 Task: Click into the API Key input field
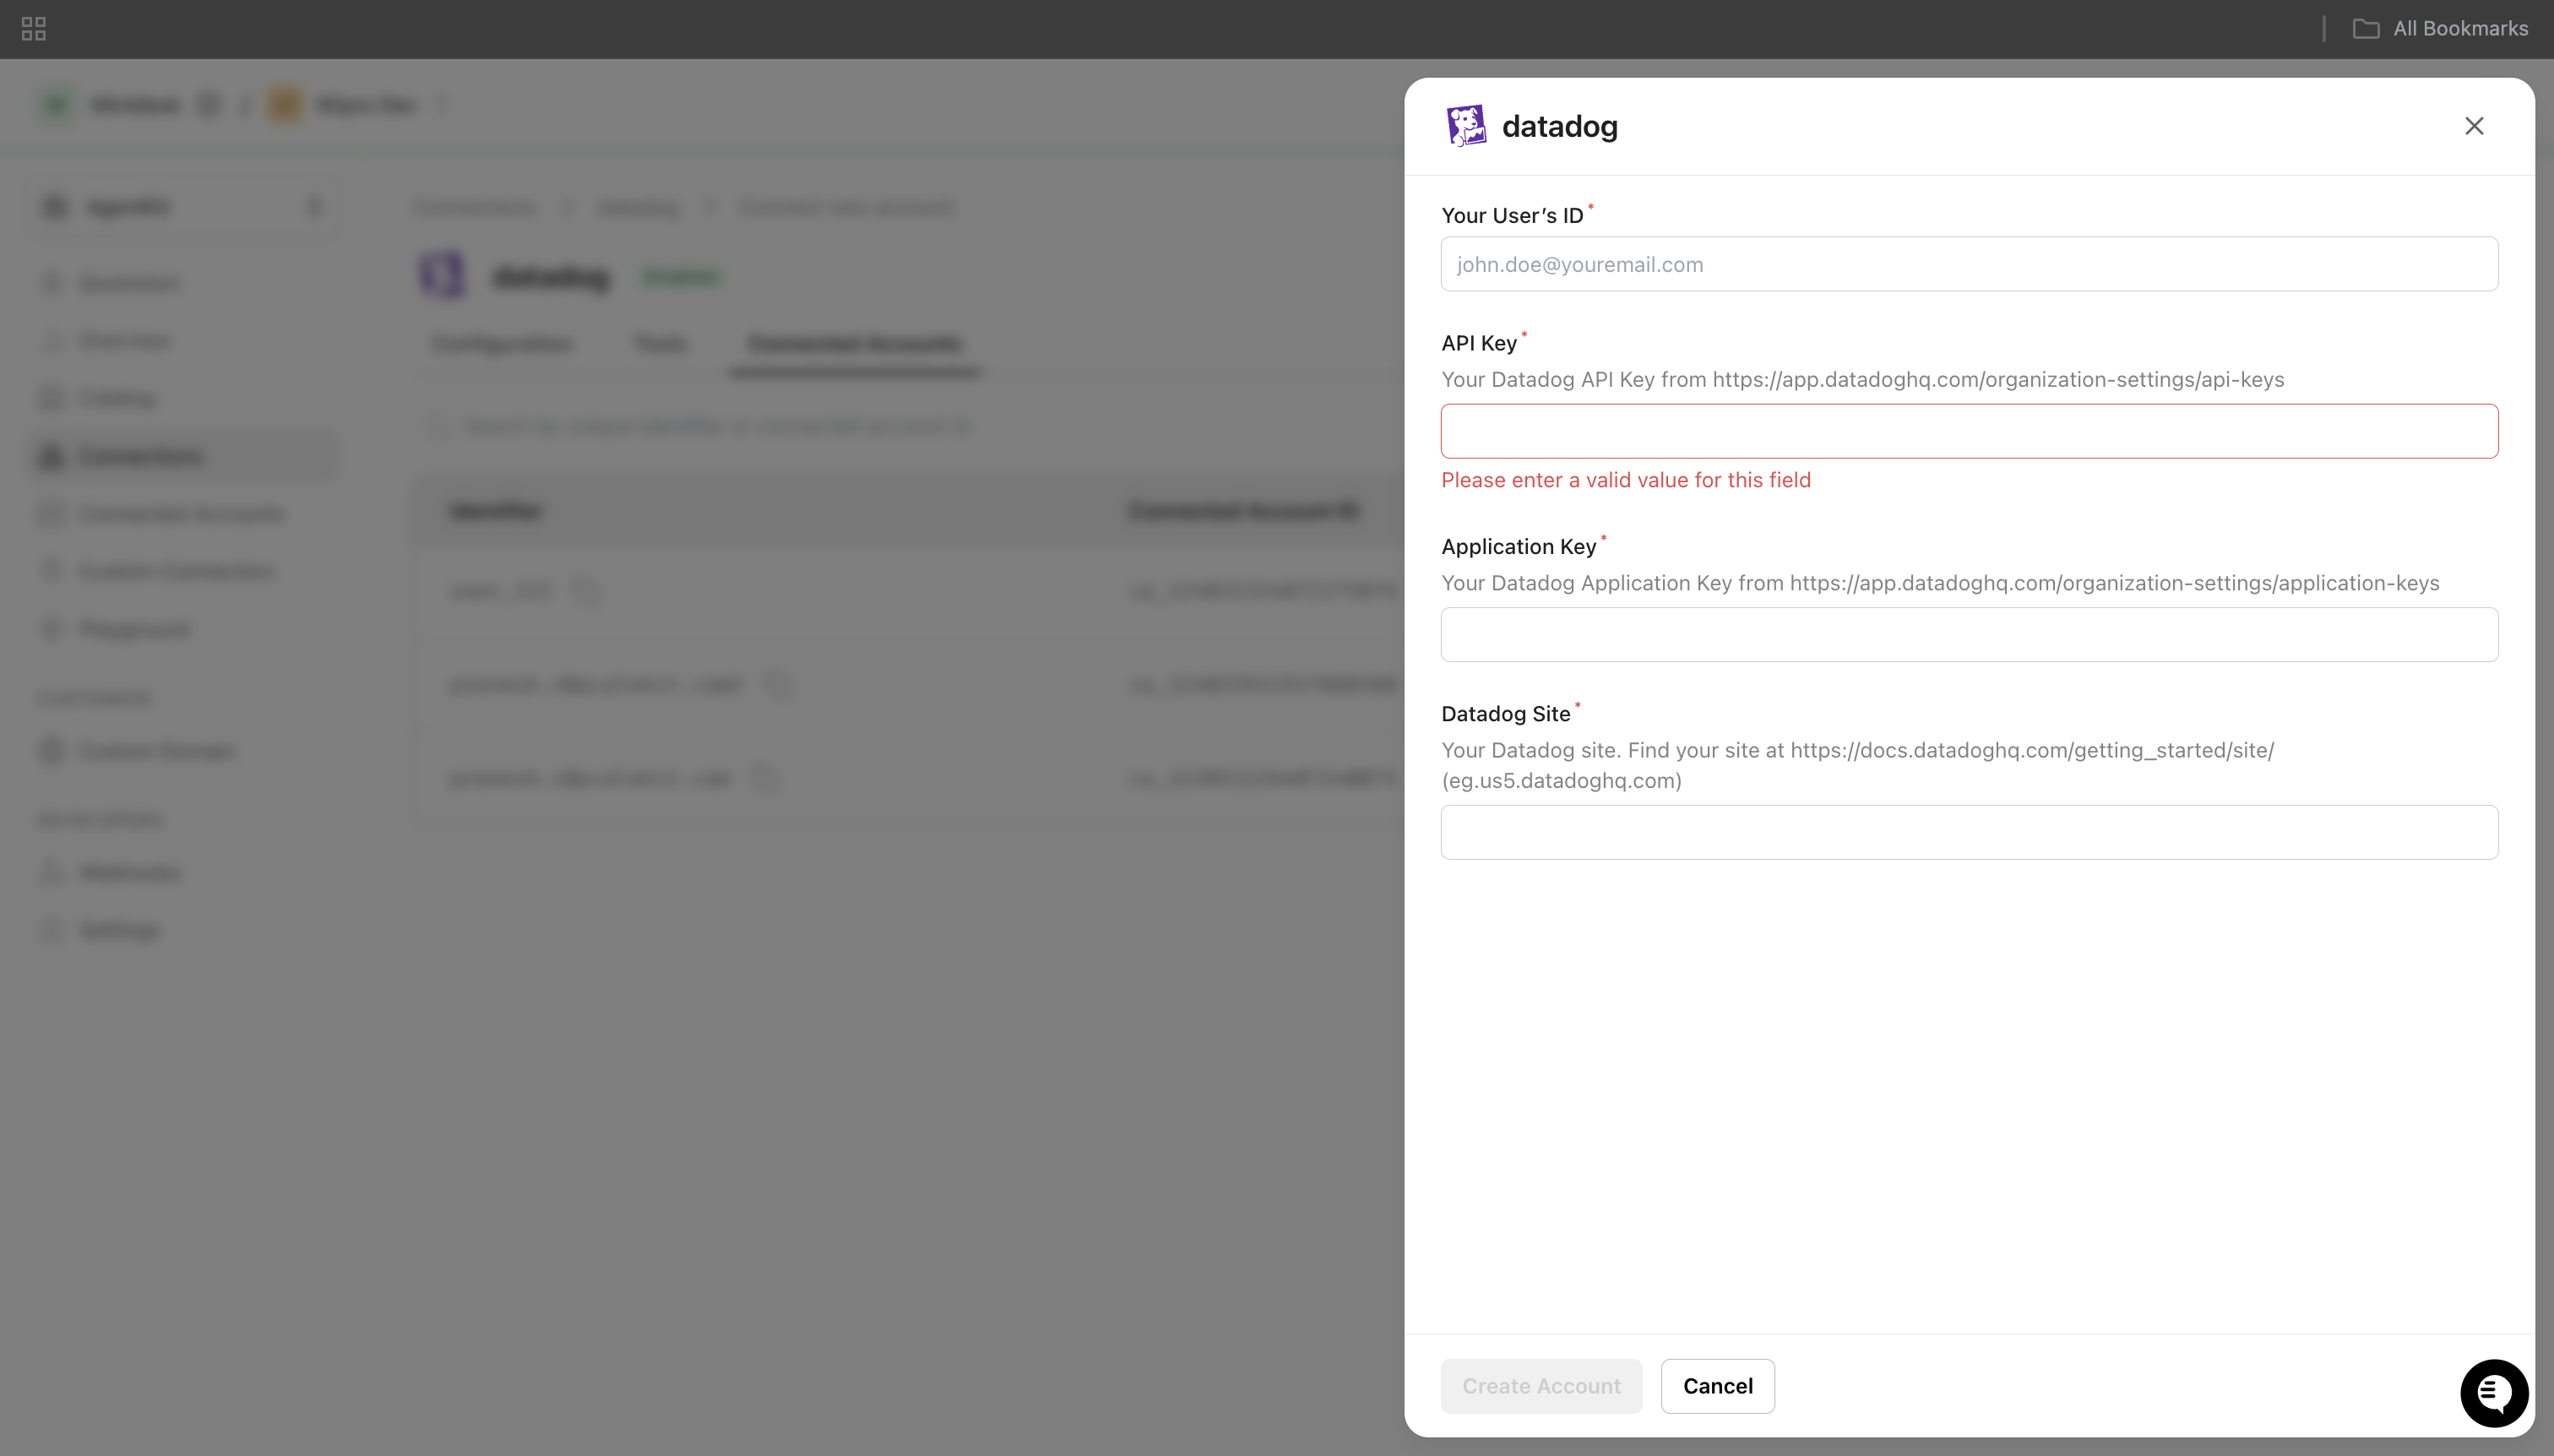(x=1969, y=431)
